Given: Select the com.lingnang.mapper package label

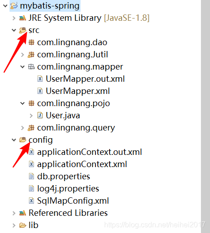Looking at the screenshot, I should tap(80, 67).
